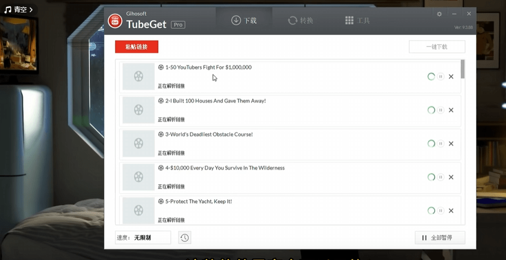Switch to the 转换 convert tab

coord(301,21)
